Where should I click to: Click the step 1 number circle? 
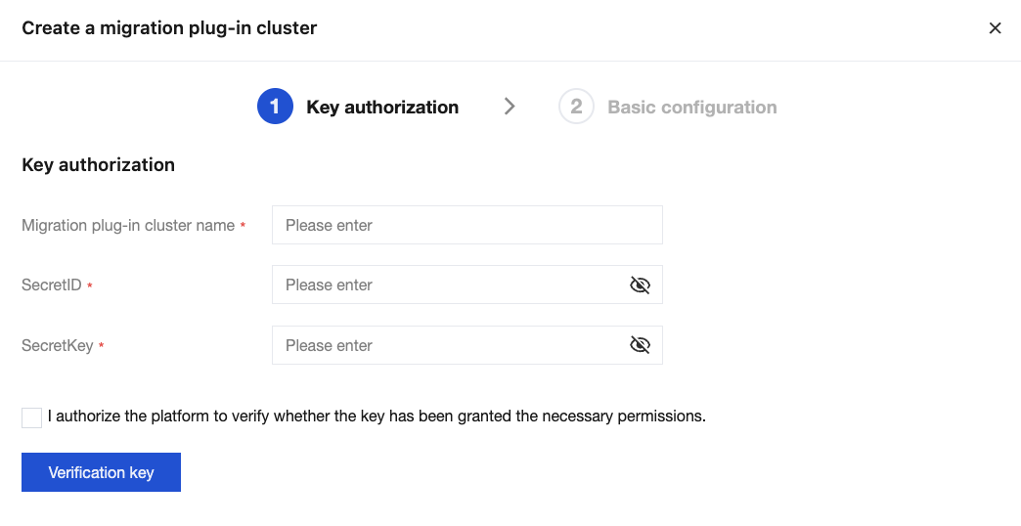coord(275,107)
